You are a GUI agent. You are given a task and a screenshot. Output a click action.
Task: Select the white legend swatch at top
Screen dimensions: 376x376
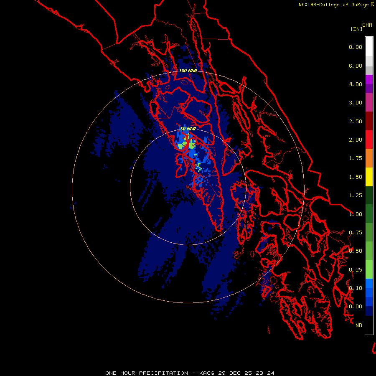pos(369,46)
